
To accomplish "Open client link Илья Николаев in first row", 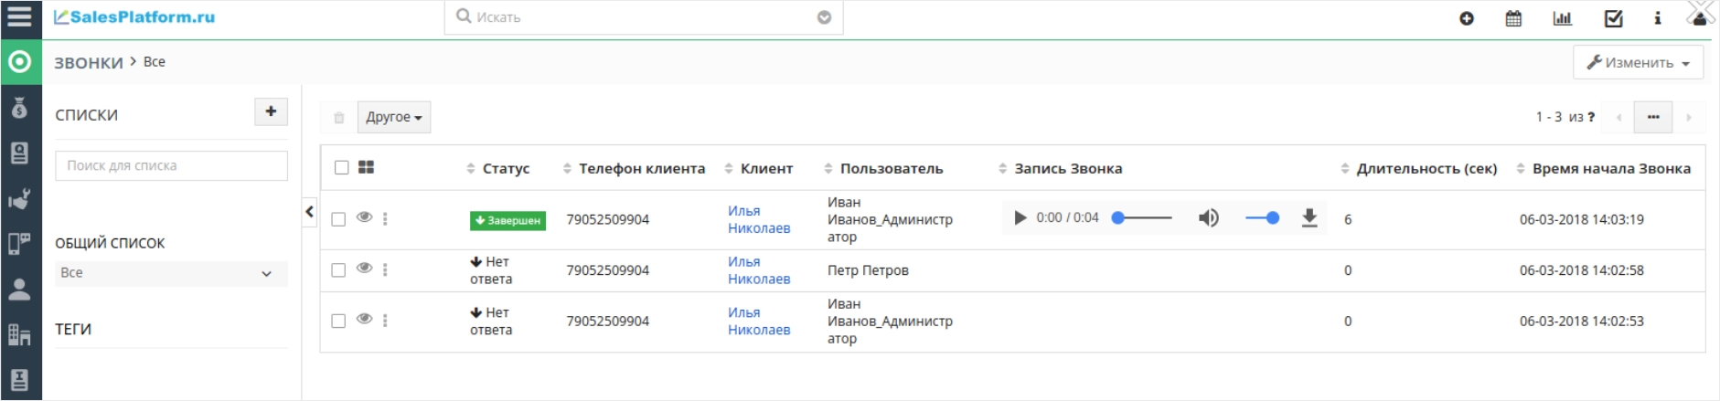I will point(759,219).
